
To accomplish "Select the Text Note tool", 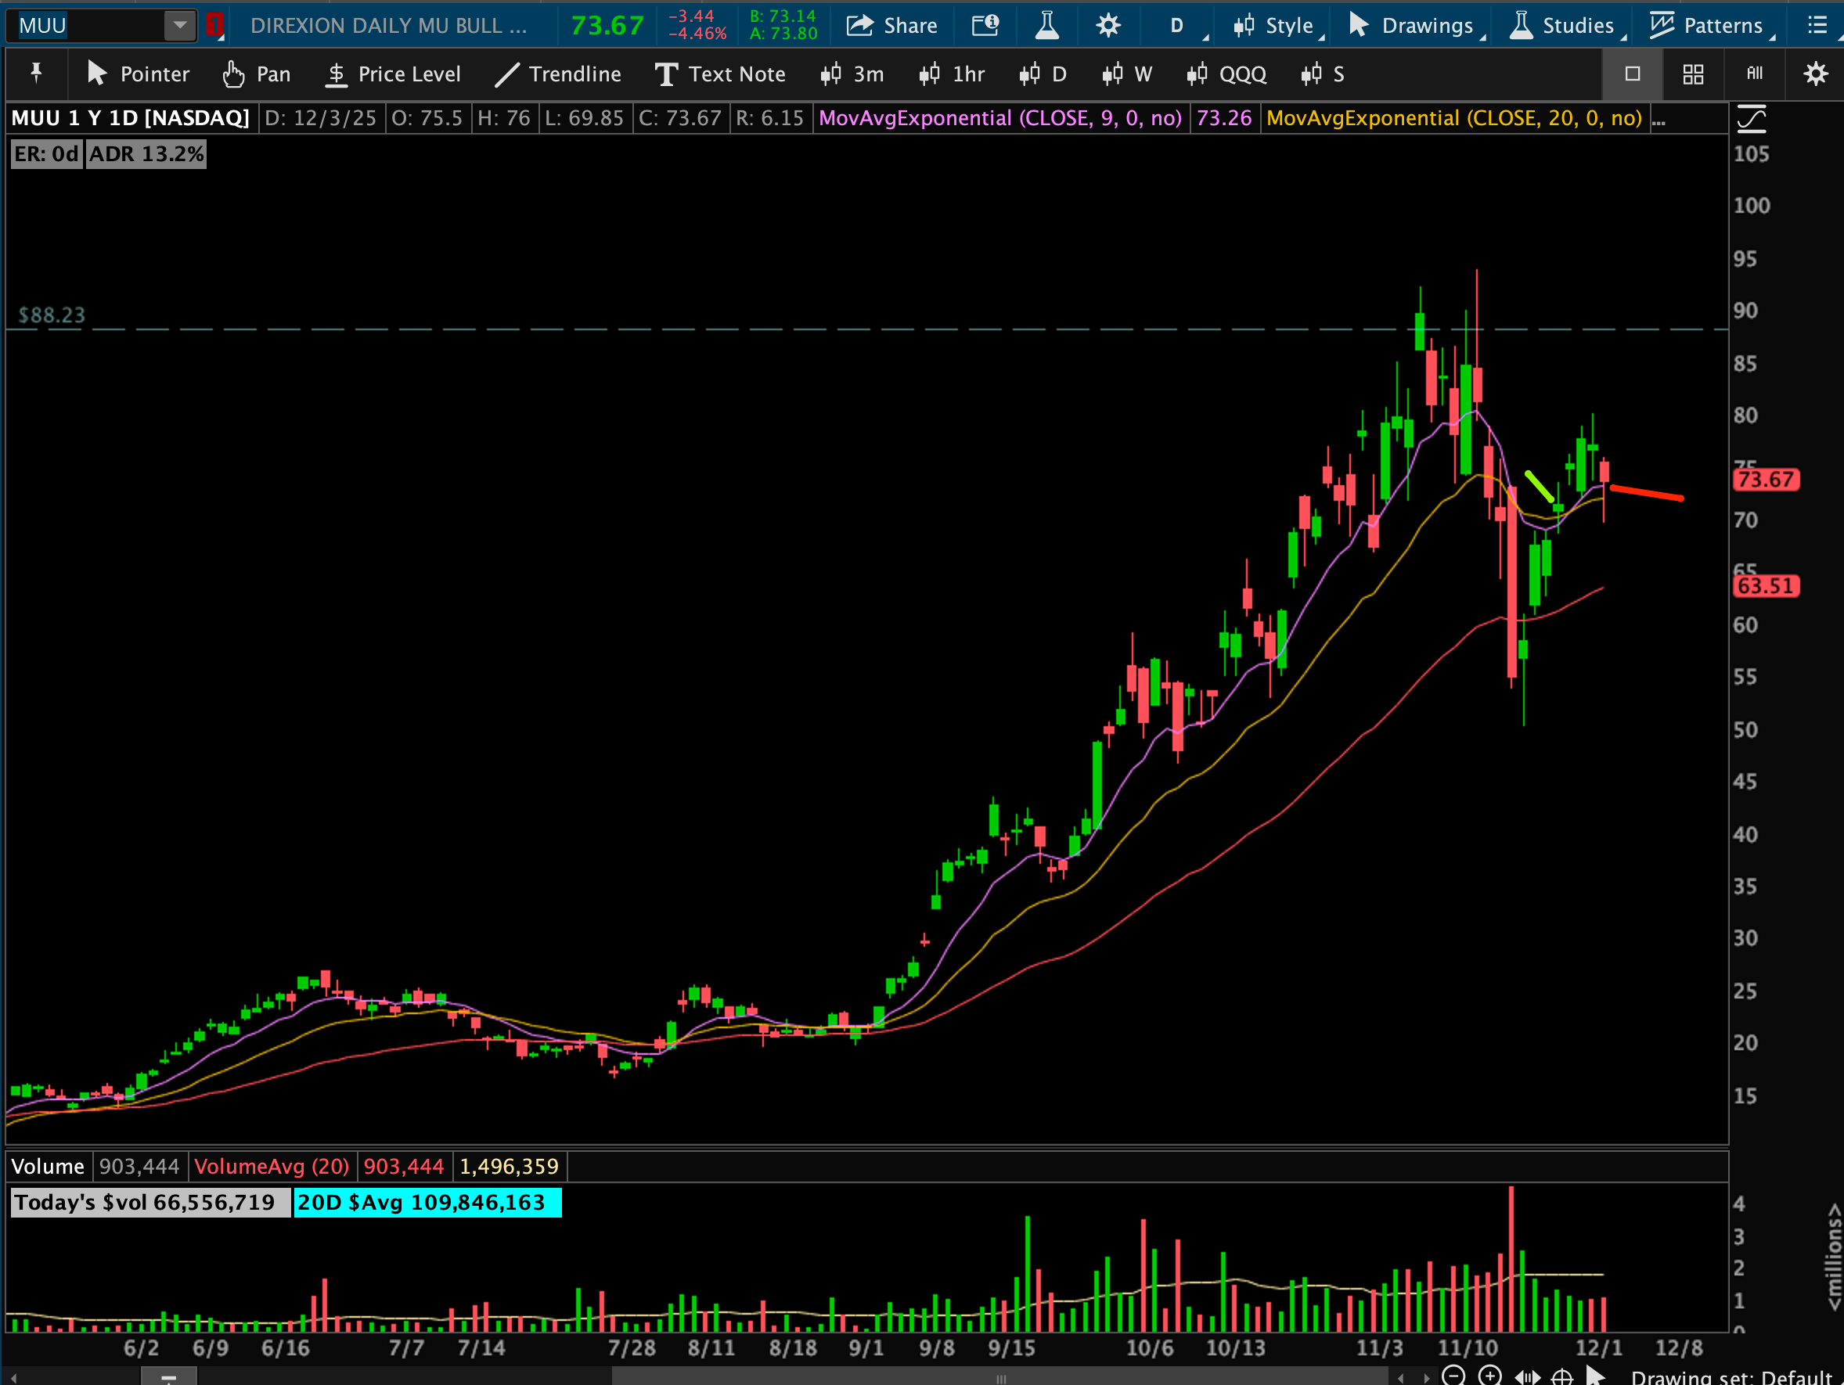I will coord(719,74).
